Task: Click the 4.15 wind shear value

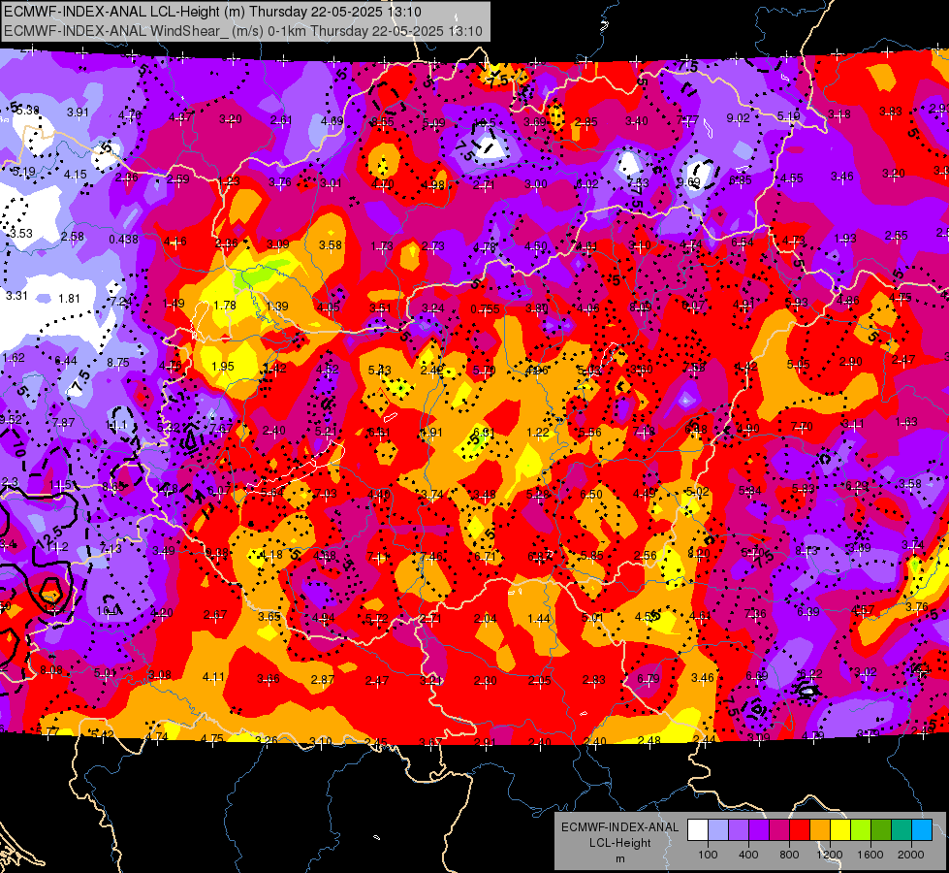Action: [75, 175]
